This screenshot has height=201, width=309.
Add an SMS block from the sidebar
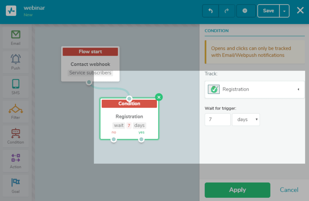coord(15,87)
